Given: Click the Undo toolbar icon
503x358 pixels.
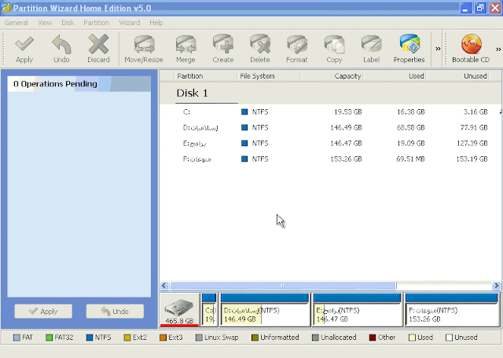Looking at the screenshot, I should click(x=61, y=49).
